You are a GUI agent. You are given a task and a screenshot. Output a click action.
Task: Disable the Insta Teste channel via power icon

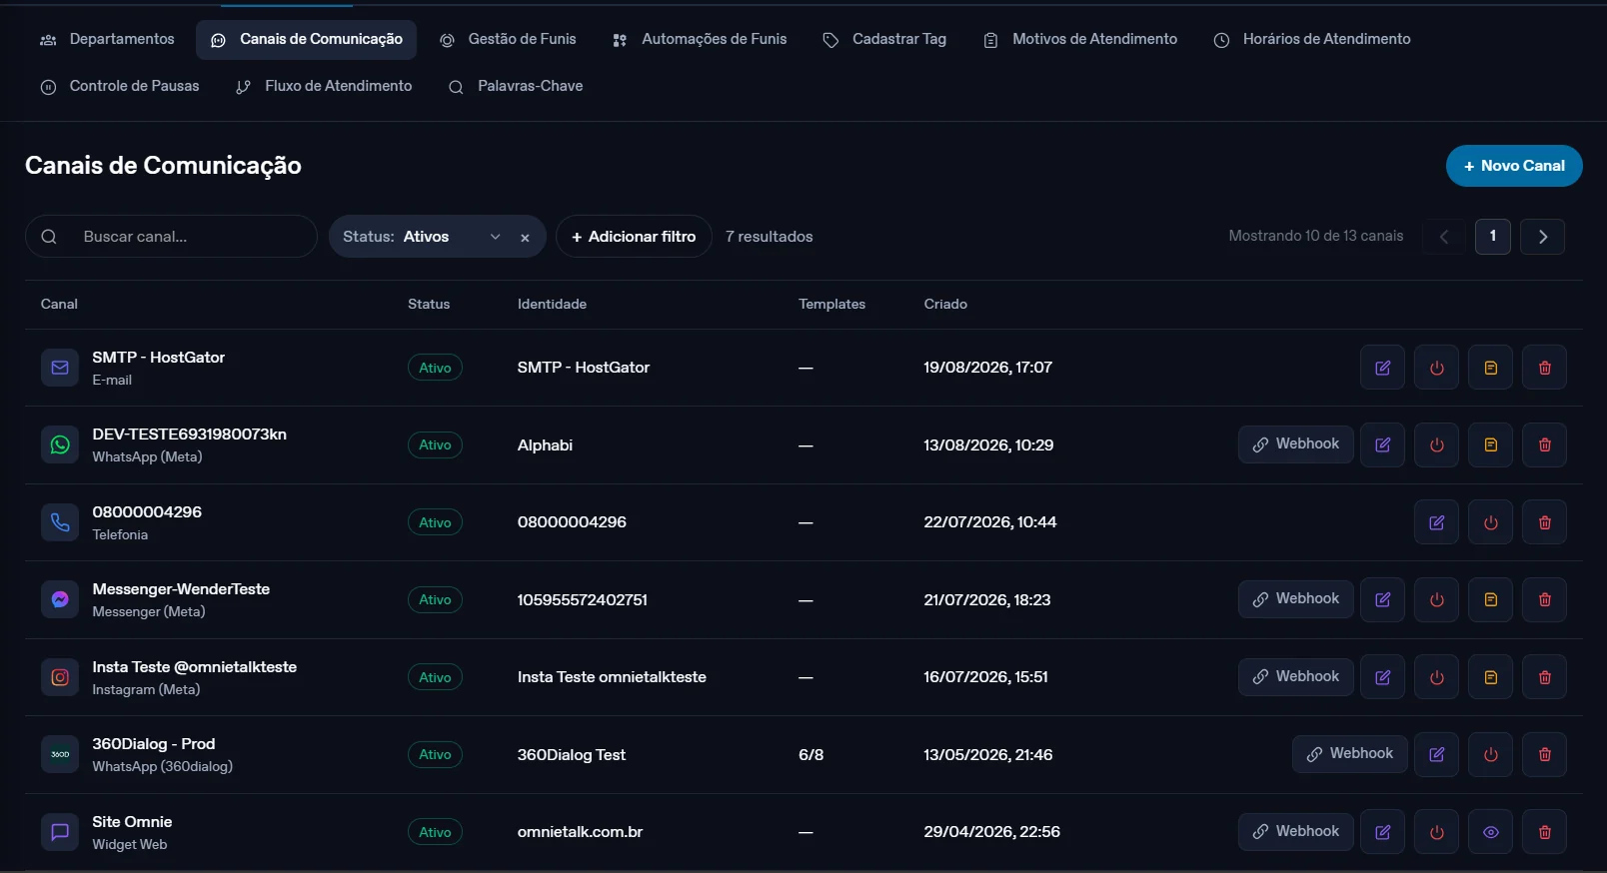click(1437, 677)
